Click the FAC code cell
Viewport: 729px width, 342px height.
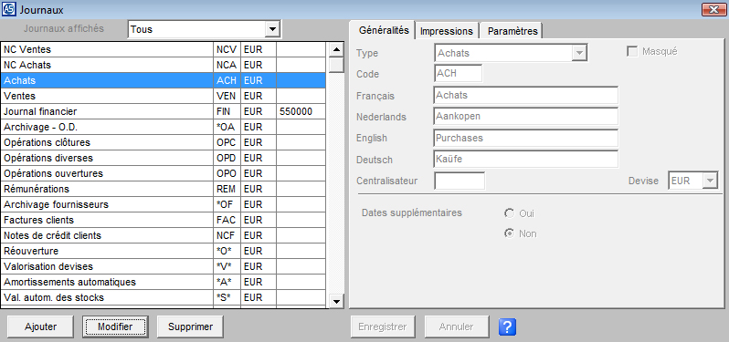tap(227, 220)
